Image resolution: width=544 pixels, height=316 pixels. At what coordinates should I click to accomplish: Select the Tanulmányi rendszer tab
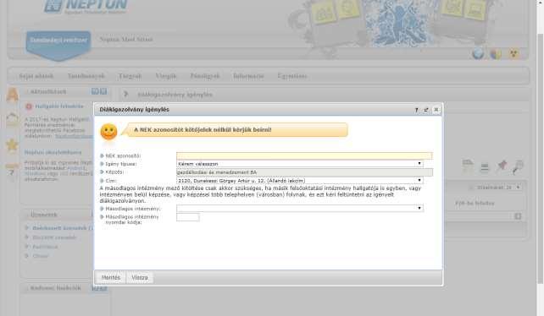tap(58, 41)
